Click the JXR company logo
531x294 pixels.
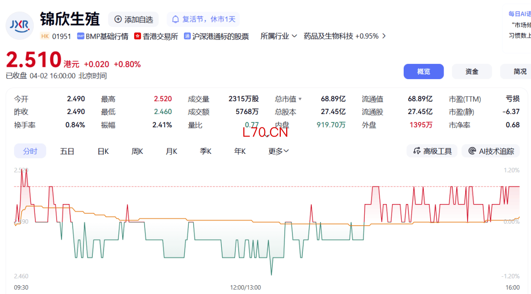coord(20,25)
